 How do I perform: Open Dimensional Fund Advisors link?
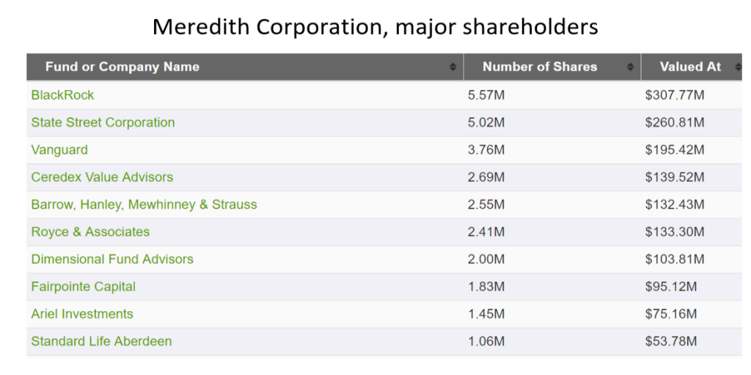coord(112,259)
